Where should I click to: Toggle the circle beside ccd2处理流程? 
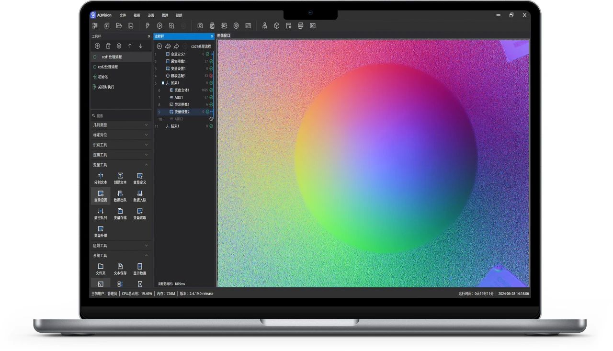(94, 67)
